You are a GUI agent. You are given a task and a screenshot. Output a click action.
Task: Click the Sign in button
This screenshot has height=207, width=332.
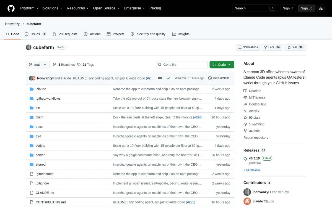tap(288, 8)
